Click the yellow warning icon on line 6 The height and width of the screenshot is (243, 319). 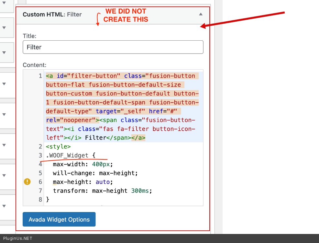pos(27,182)
